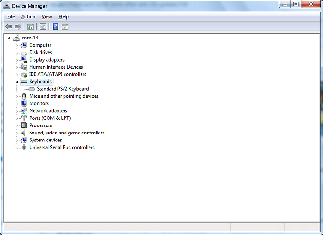Image resolution: width=323 pixels, height=235 pixels.
Task: Expand Sound, video and game controllers arrow
Action: point(17,133)
